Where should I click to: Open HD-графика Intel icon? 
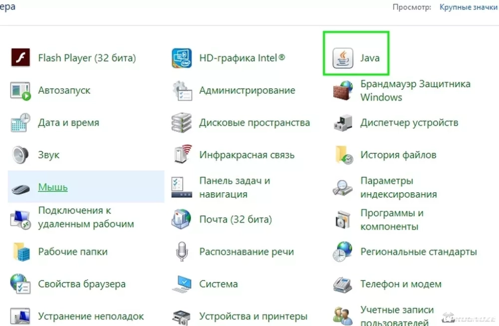point(182,58)
